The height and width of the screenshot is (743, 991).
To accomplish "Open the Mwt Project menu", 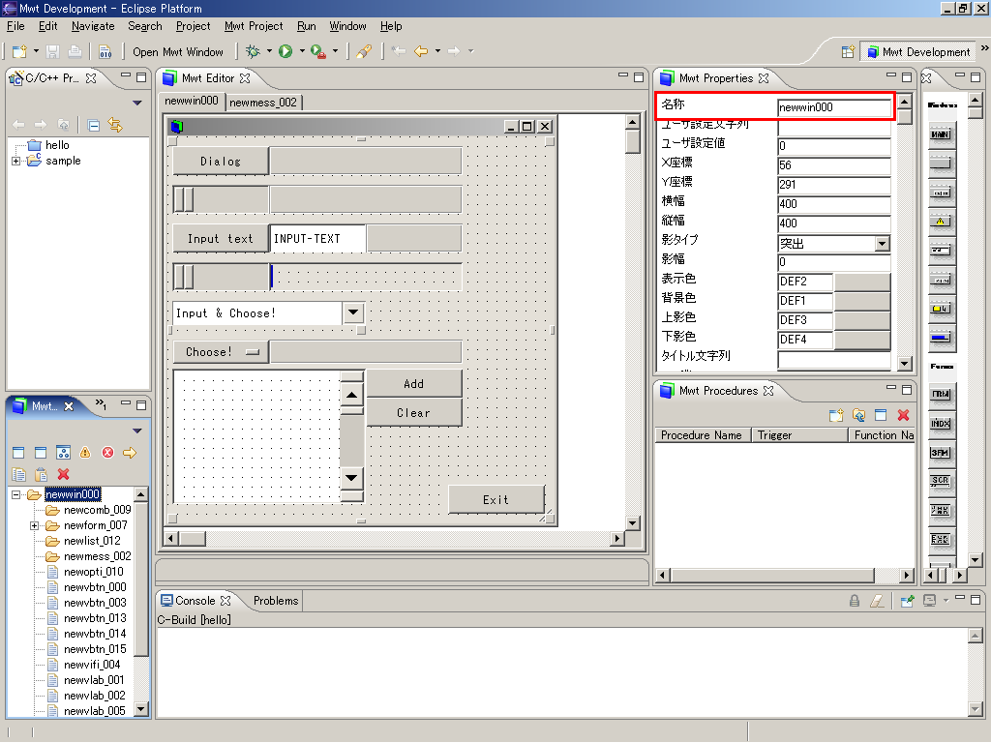I will 254,26.
